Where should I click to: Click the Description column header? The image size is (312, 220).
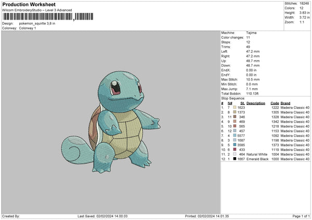click(255, 103)
